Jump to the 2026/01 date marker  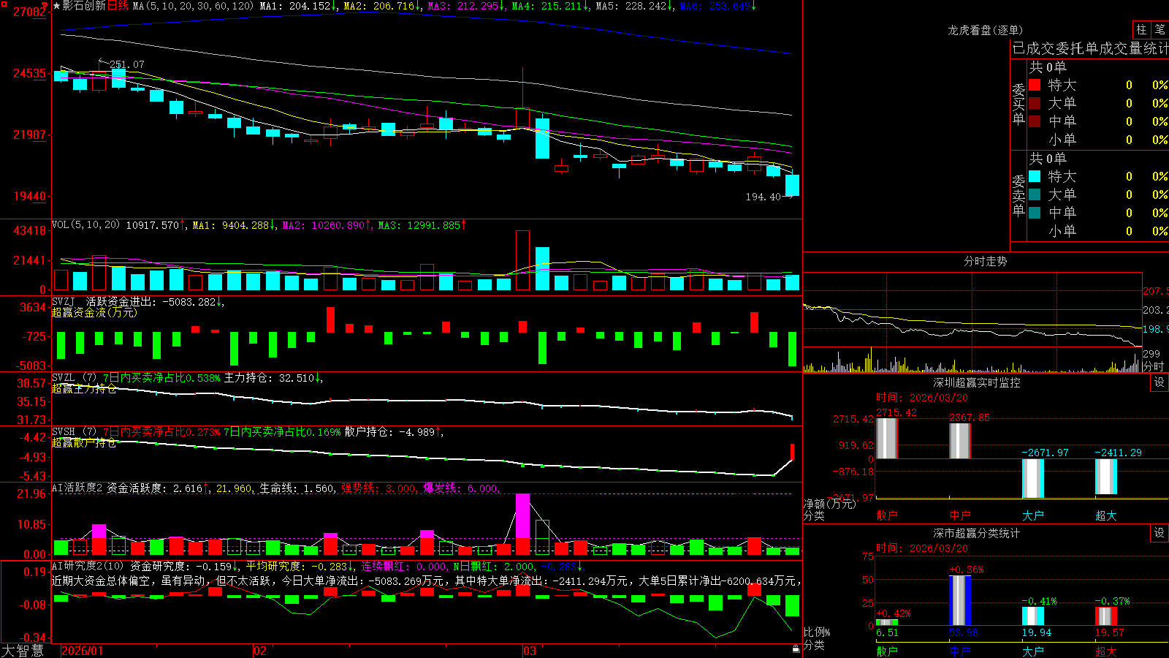83,651
